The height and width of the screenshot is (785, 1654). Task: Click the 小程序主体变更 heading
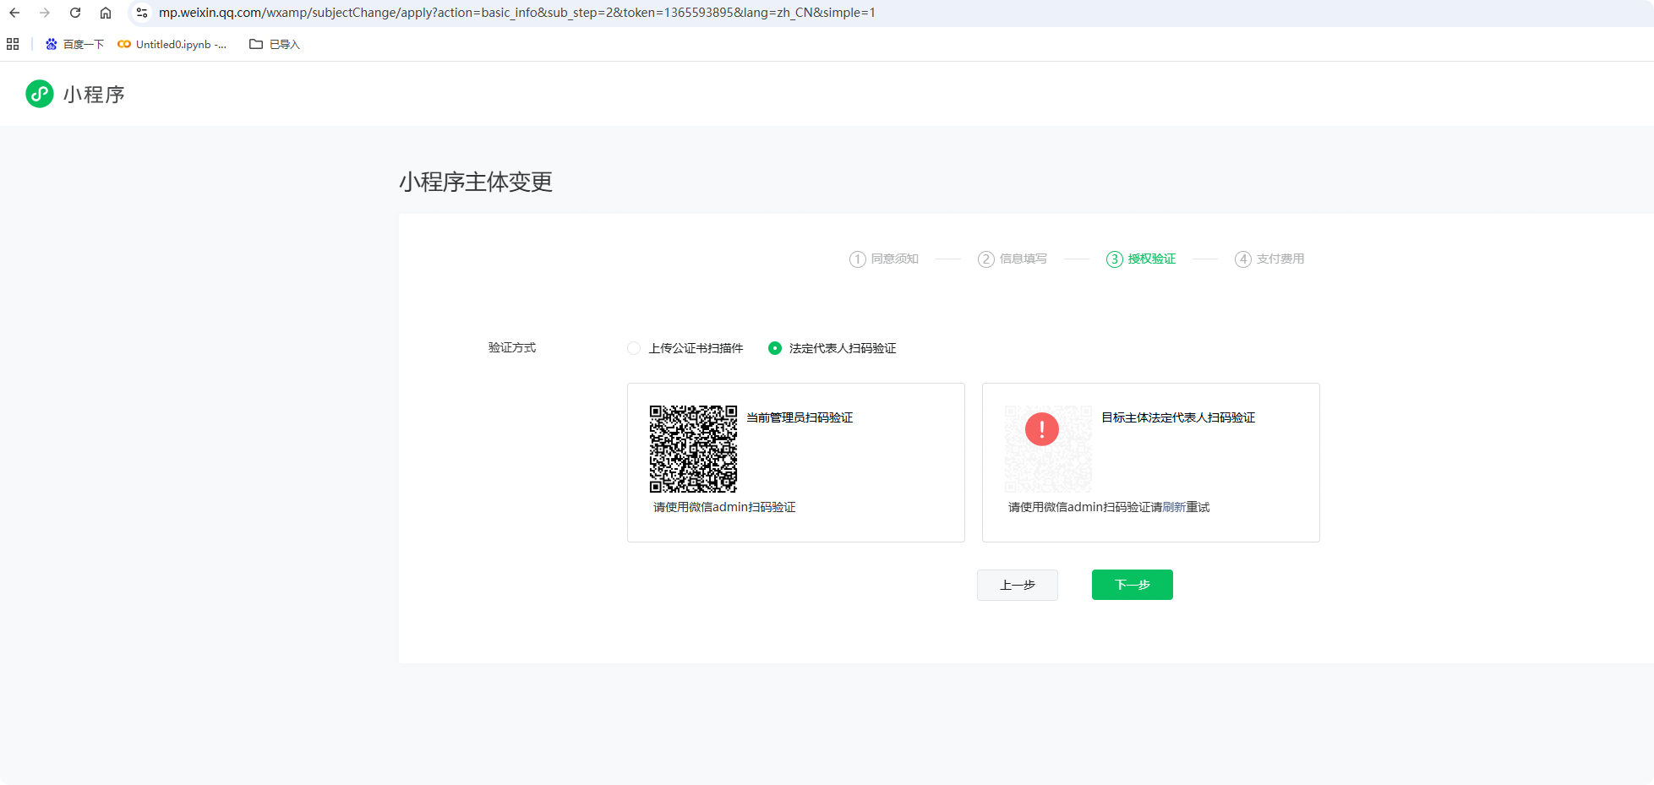point(476,182)
